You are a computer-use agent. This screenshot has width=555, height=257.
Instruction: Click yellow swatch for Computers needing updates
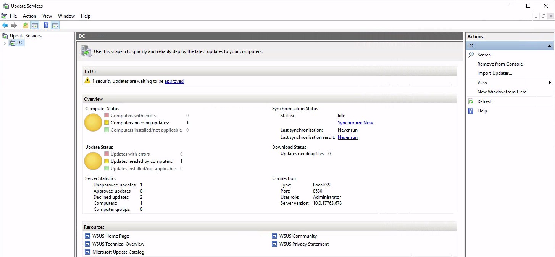[106, 123]
